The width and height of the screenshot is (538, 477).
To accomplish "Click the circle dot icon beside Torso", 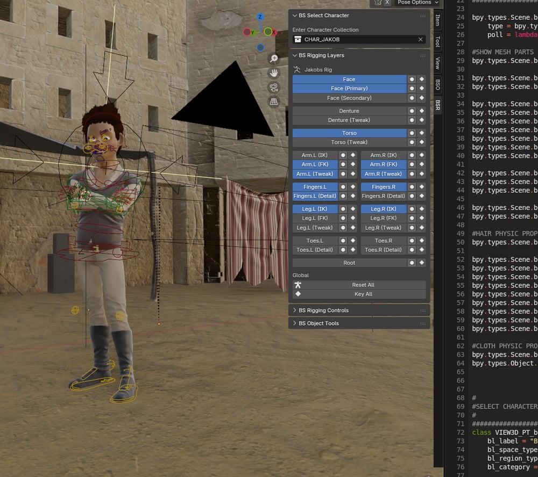I will (412, 133).
